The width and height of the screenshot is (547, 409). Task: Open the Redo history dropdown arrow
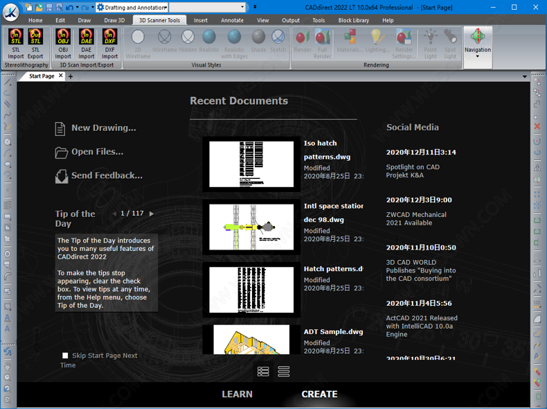point(93,7)
